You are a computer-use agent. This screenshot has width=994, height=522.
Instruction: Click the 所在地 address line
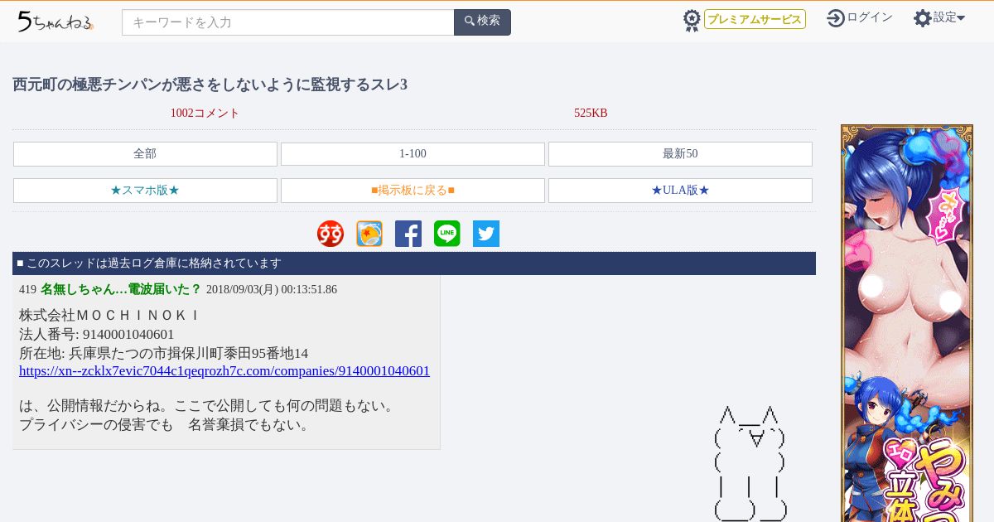[x=164, y=354]
